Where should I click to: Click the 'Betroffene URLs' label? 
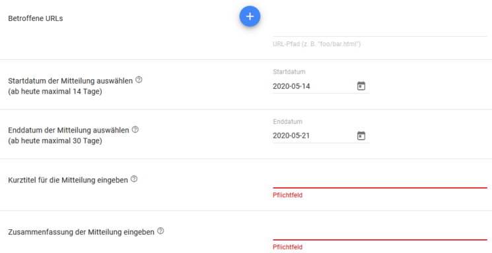point(36,18)
